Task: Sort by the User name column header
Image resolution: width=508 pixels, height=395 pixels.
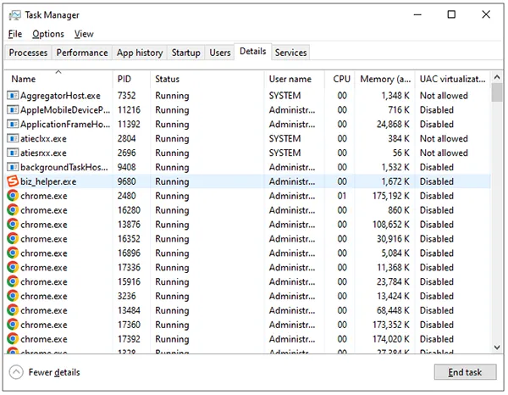Action: pyautogui.click(x=295, y=79)
